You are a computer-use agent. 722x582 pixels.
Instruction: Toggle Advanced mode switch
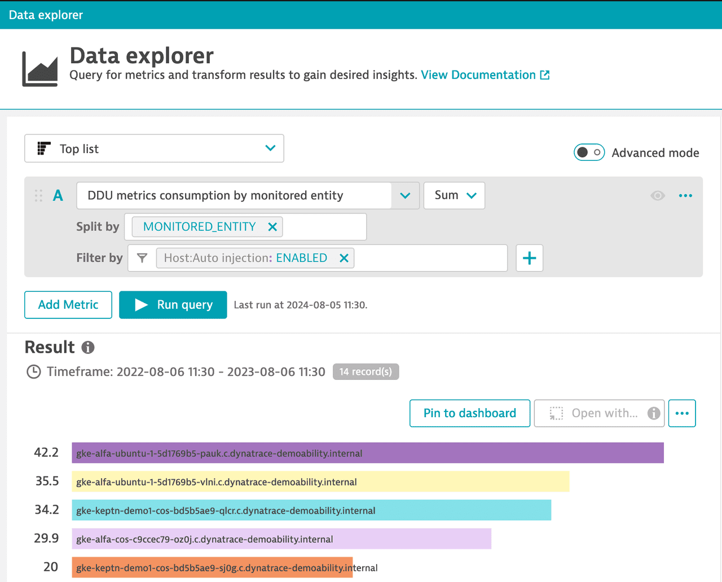[589, 152]
